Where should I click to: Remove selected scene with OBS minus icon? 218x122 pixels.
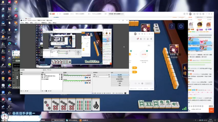coord(23,91)
